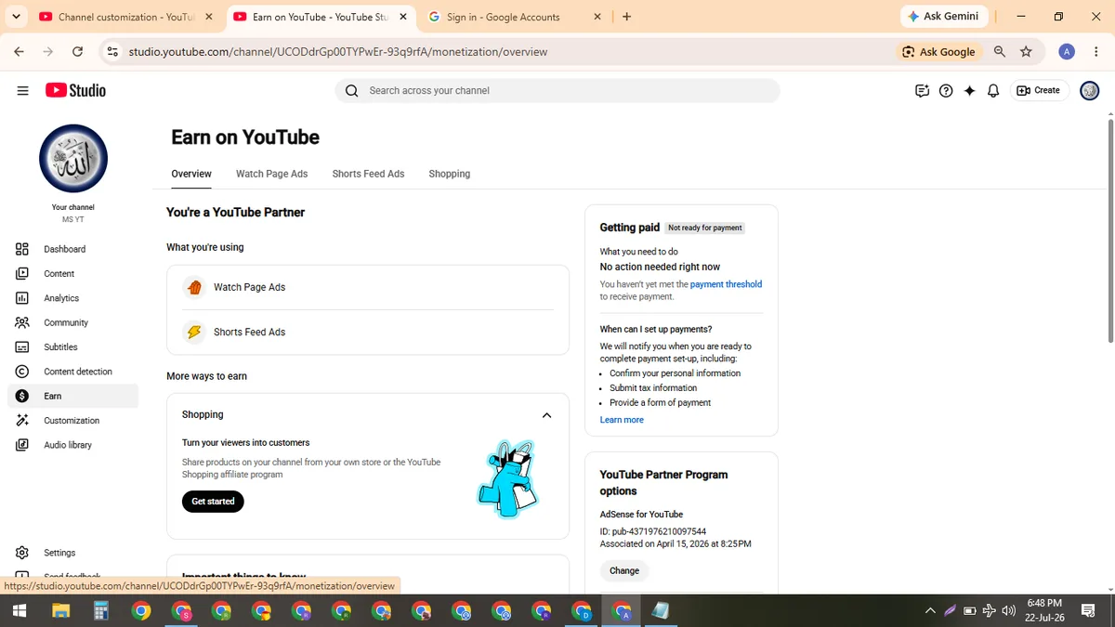This screenshot has width=1115, height=627.
Task: View site information icon in address bar
Action: (112, 52)
